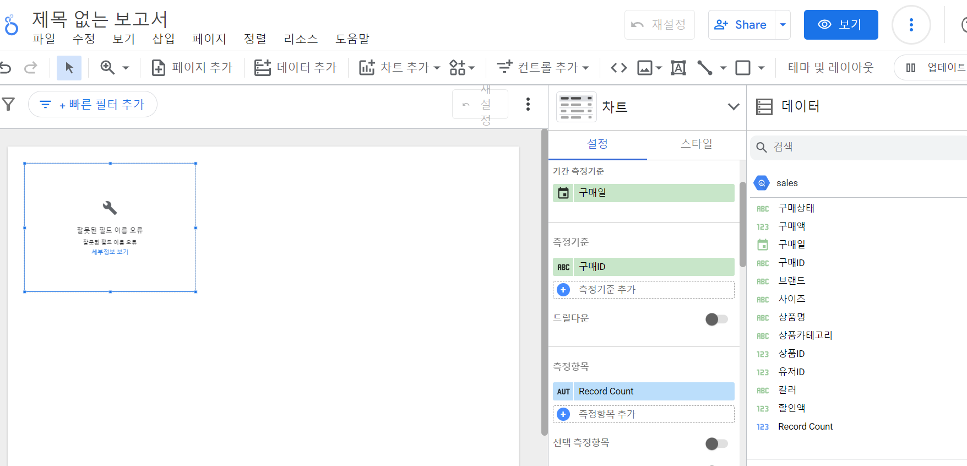Click the wrench error icon in chart
This screenshot has height=466, width=967.
(x=110, y=208)
